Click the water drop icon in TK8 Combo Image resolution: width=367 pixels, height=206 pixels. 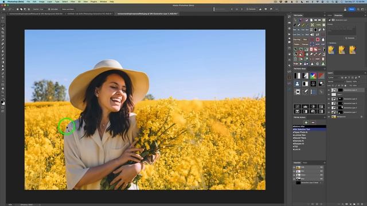(x=323, y=39)
